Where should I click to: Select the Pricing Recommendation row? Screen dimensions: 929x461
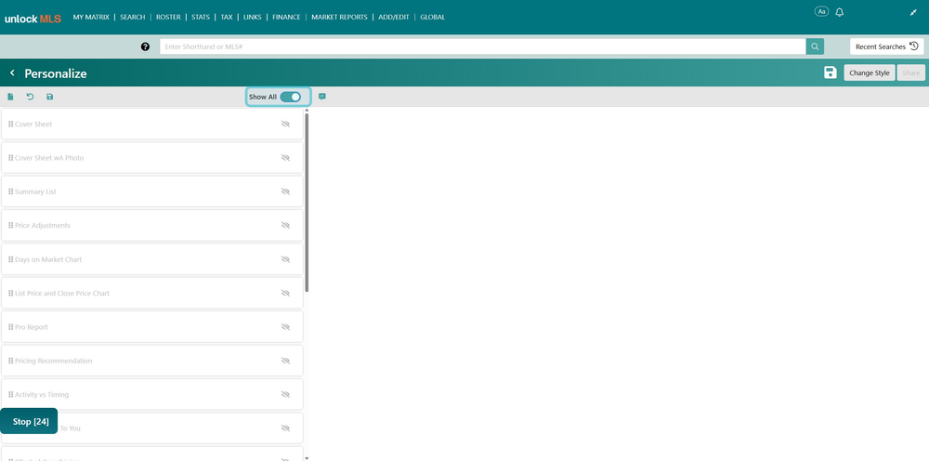point(152,361)
